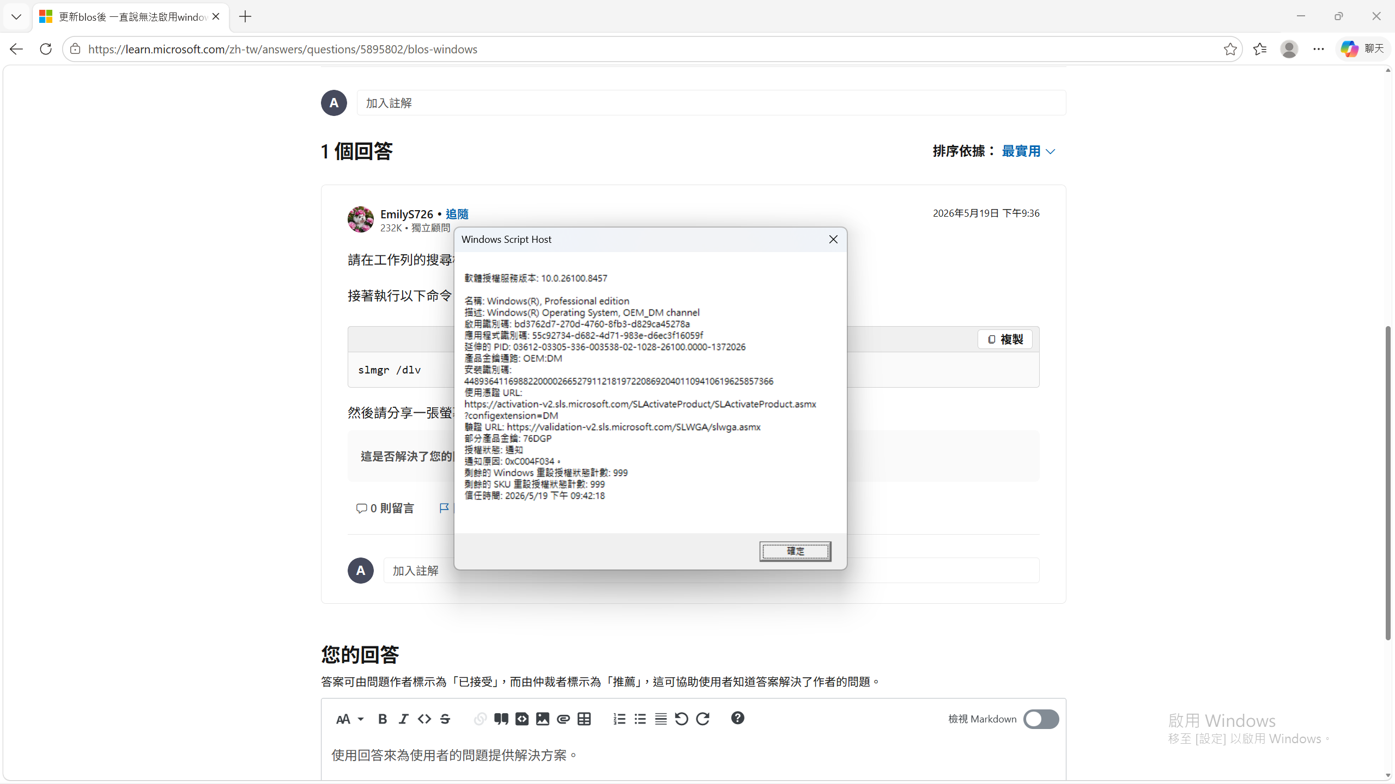Open the Settings and more menu
Viewport: 1395px width, 784px height.
tap(1319, 49)
